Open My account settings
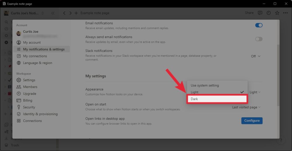Screen dimensions: 292x151 pyautogui.click(x=32, y=42)
